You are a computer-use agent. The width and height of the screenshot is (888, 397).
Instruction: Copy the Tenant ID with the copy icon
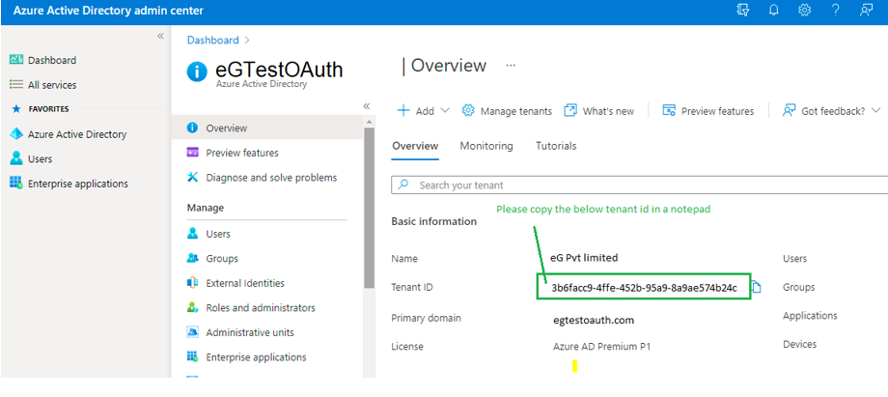(756, 288)
